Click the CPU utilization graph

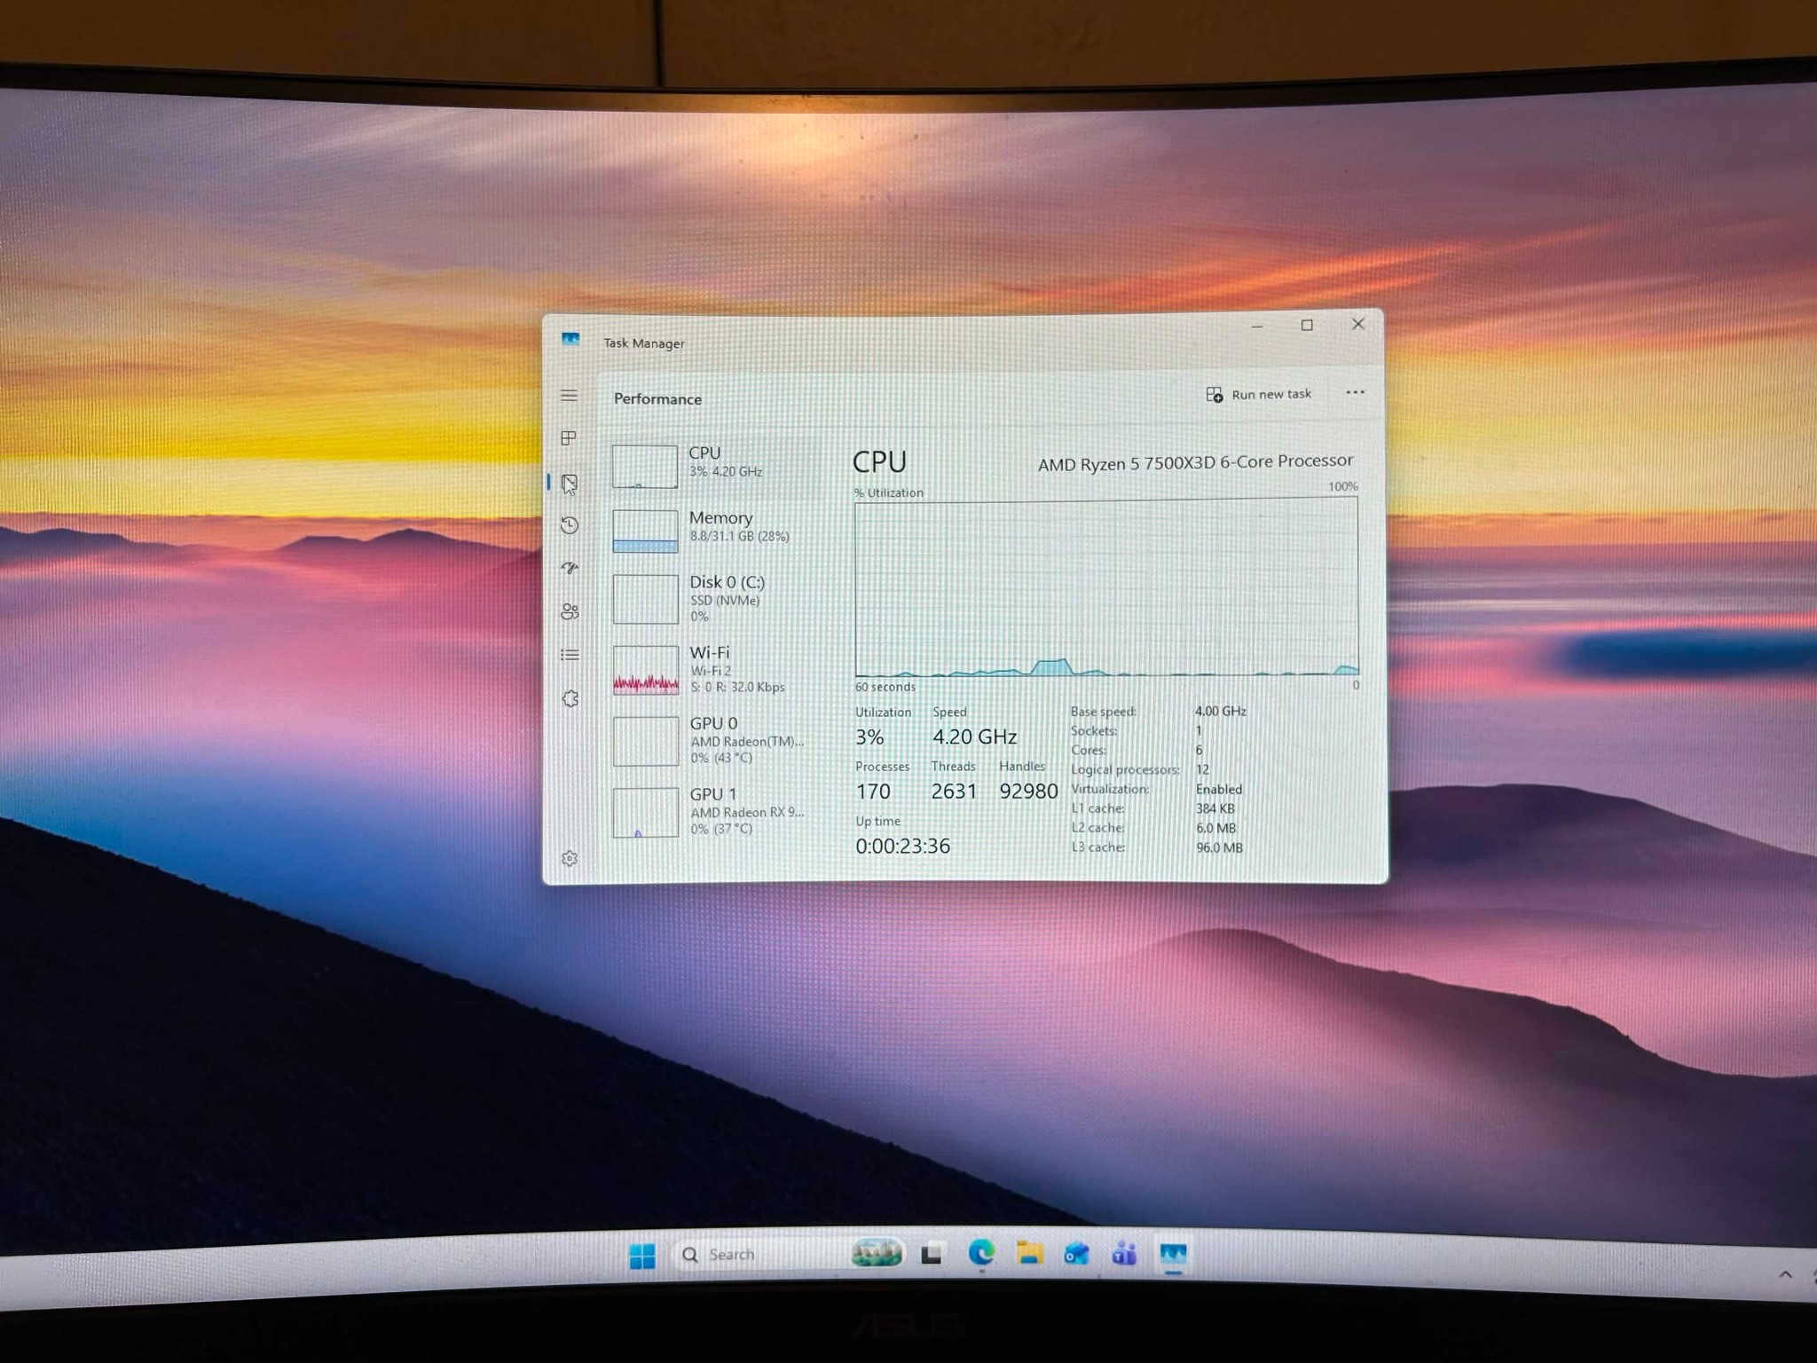1106,587
